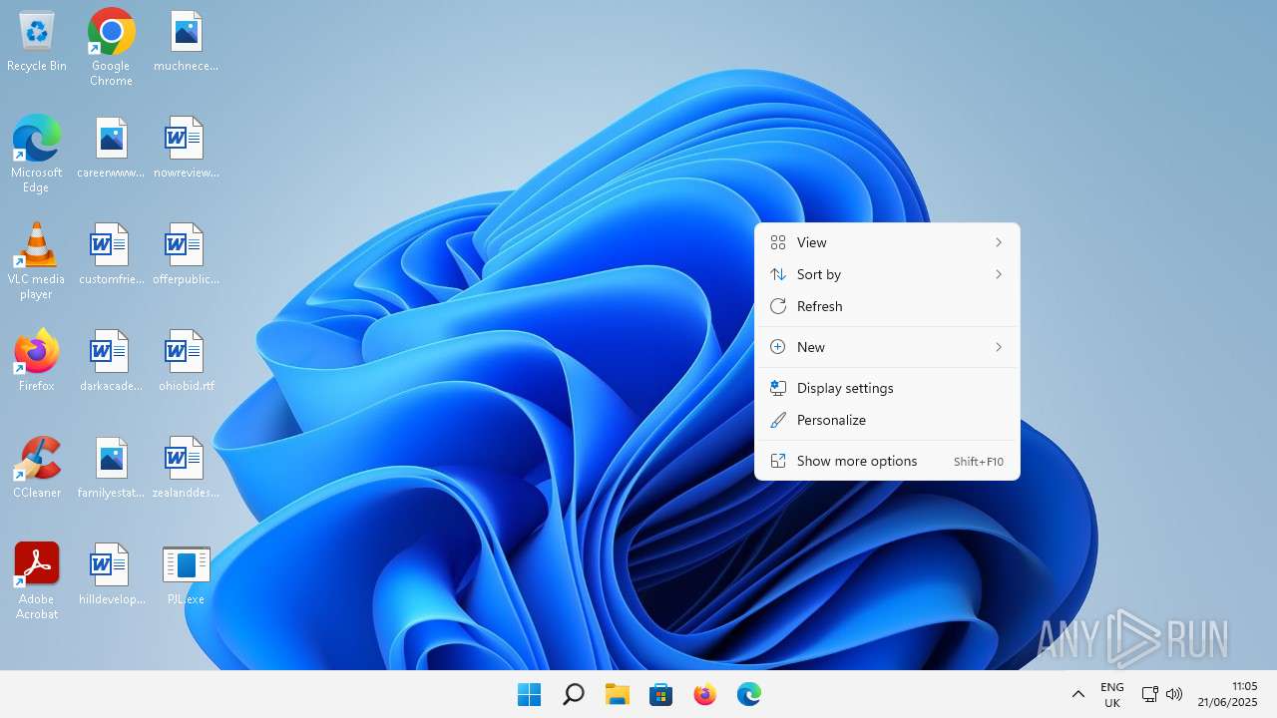This screenshot has width=1277, height=718.
Task: Choose Show more options
Action: tap(887, 461)
